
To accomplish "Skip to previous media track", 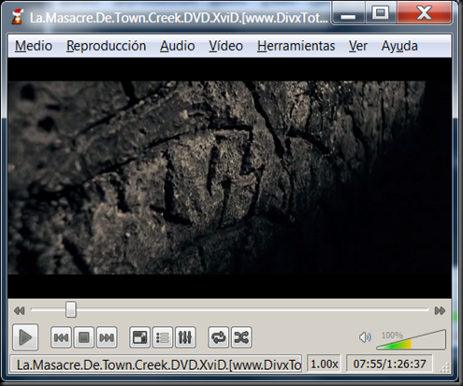I will click(x=61, y=337).
